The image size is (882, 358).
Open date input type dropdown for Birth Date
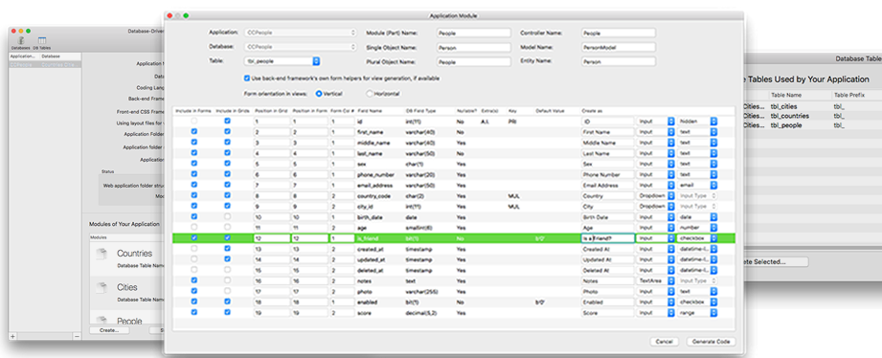697,217
